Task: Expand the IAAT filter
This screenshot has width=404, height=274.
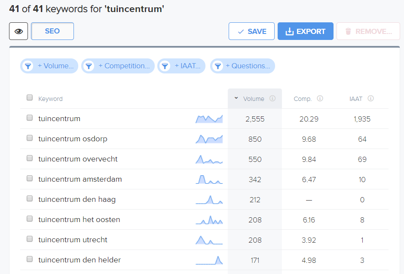Action: tap(181, 66)
